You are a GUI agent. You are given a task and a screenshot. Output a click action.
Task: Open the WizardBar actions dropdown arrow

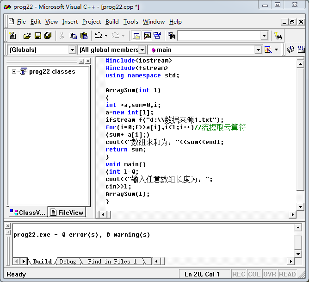click(277, 50)
